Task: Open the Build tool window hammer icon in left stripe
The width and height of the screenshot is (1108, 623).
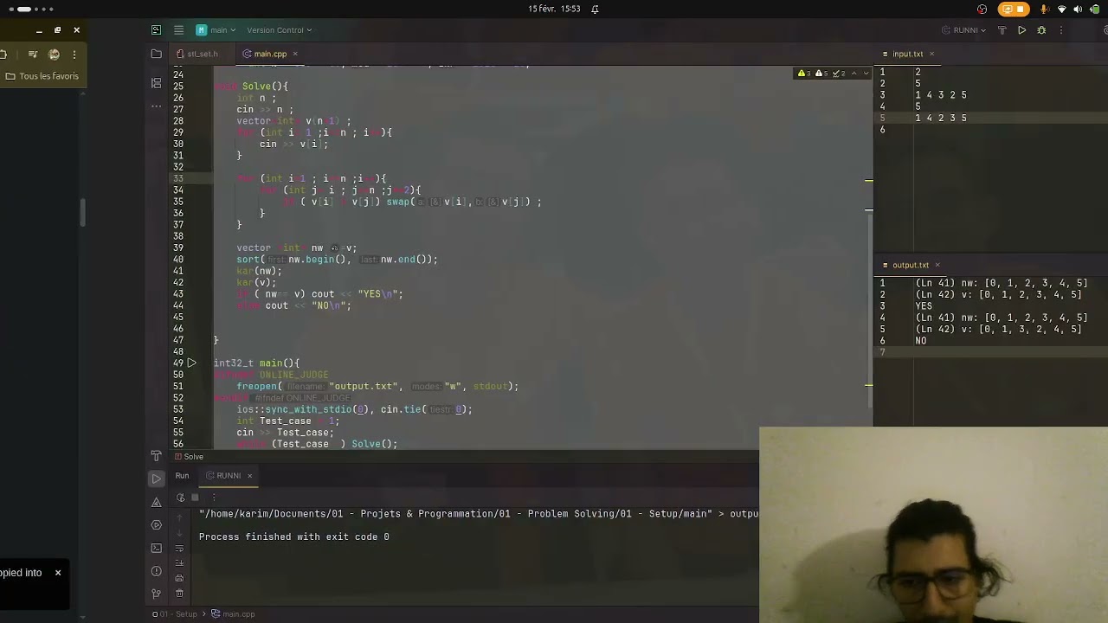Action: [x=156, y=455]
